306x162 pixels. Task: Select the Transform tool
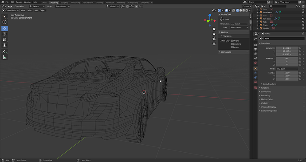4,45
